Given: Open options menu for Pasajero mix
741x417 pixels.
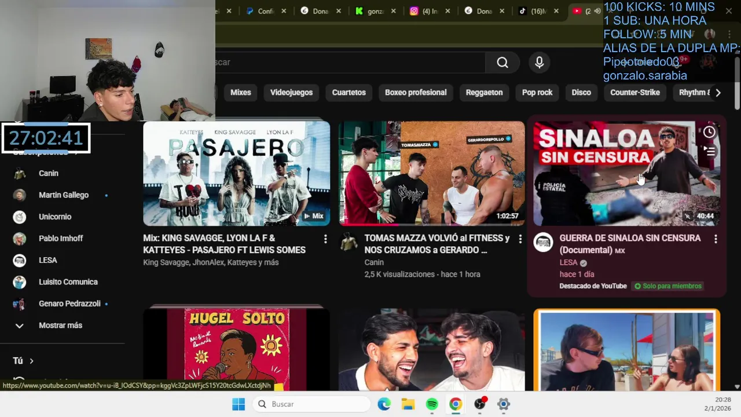Looking at the screenshot, I should tap(325, 239).
